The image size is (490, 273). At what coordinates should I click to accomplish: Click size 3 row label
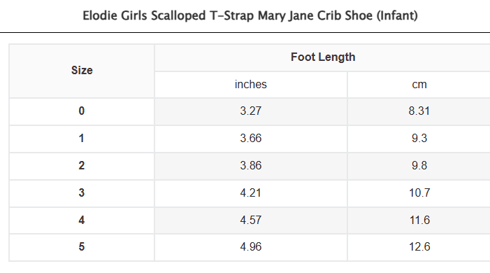pyautogui.click(x=82, y=193)
